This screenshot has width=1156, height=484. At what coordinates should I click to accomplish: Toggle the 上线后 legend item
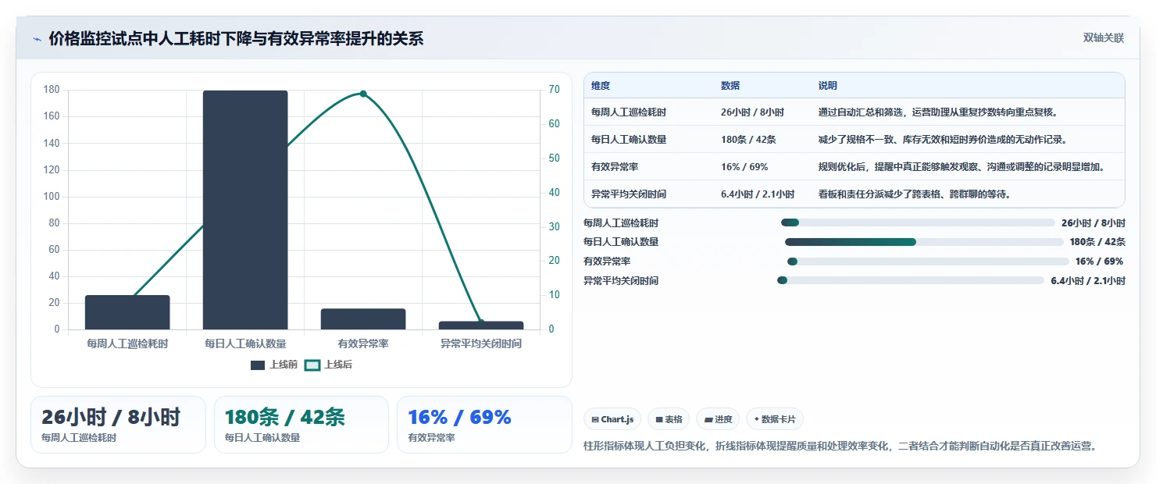328,365
